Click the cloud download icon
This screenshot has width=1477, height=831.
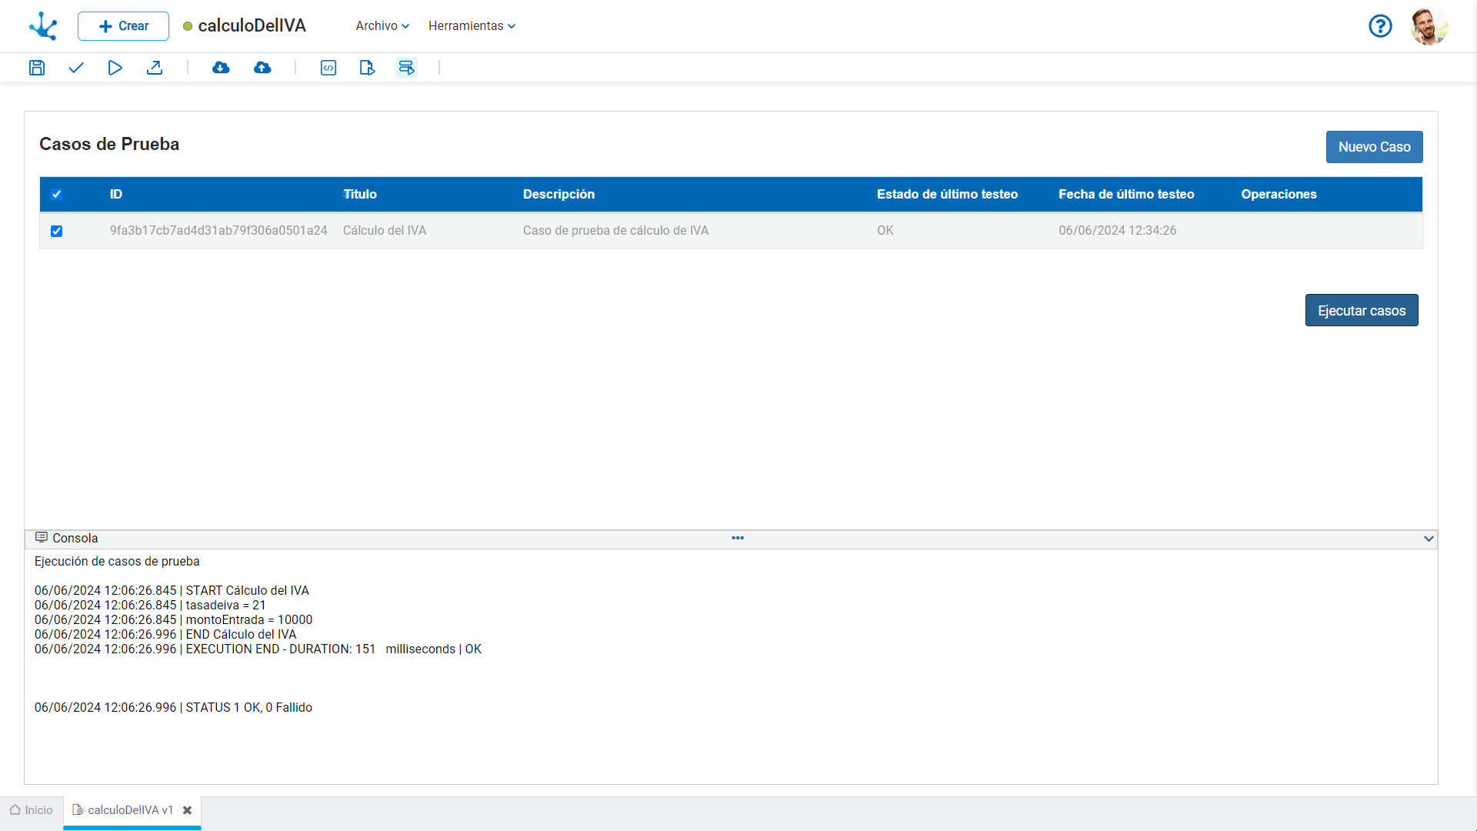pos(221,68)
